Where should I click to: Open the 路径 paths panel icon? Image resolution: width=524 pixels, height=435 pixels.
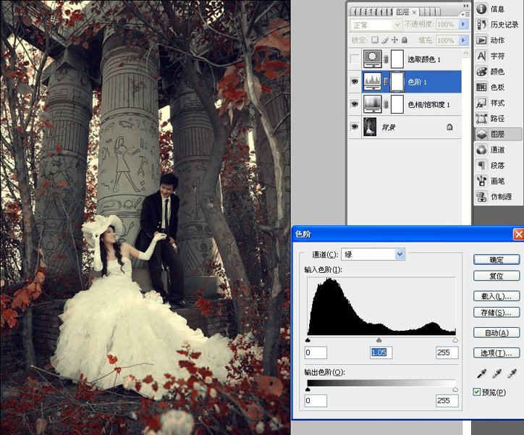coord(481,119)
